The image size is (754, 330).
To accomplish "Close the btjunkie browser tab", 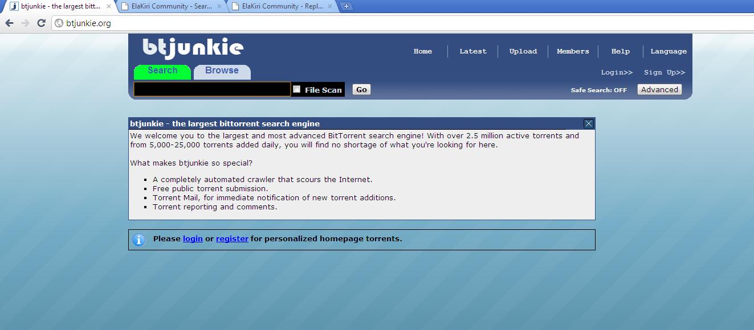I will pos(109,6).
